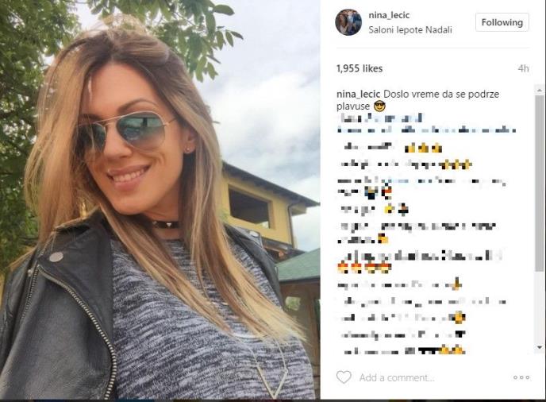The image size is (546, 402).
Task: Click the selfie post photo
Action: click(x=160, y=199)
